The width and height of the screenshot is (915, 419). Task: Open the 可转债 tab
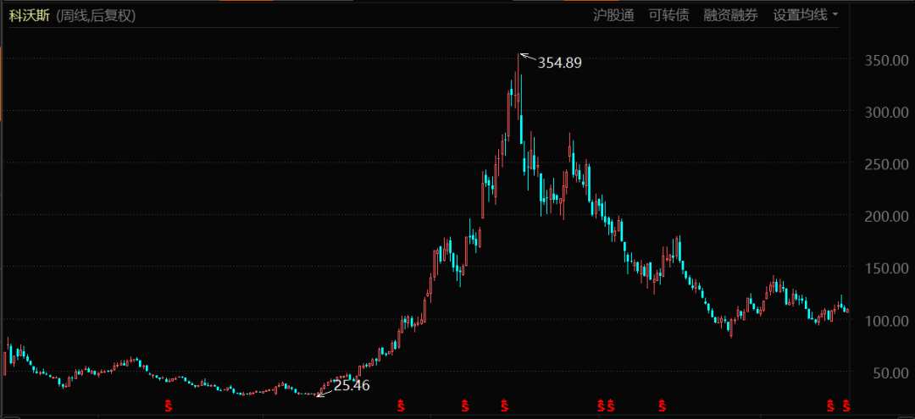click(668, 15)
